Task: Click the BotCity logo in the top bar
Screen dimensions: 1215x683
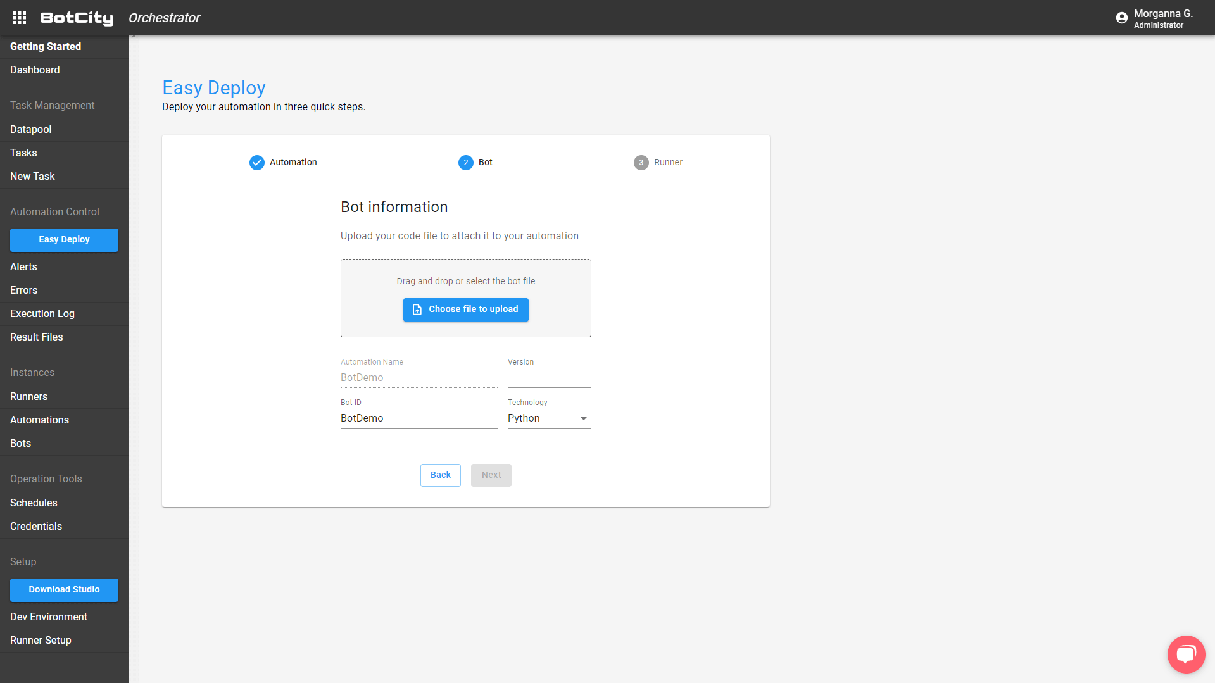Action: point(76,18)
